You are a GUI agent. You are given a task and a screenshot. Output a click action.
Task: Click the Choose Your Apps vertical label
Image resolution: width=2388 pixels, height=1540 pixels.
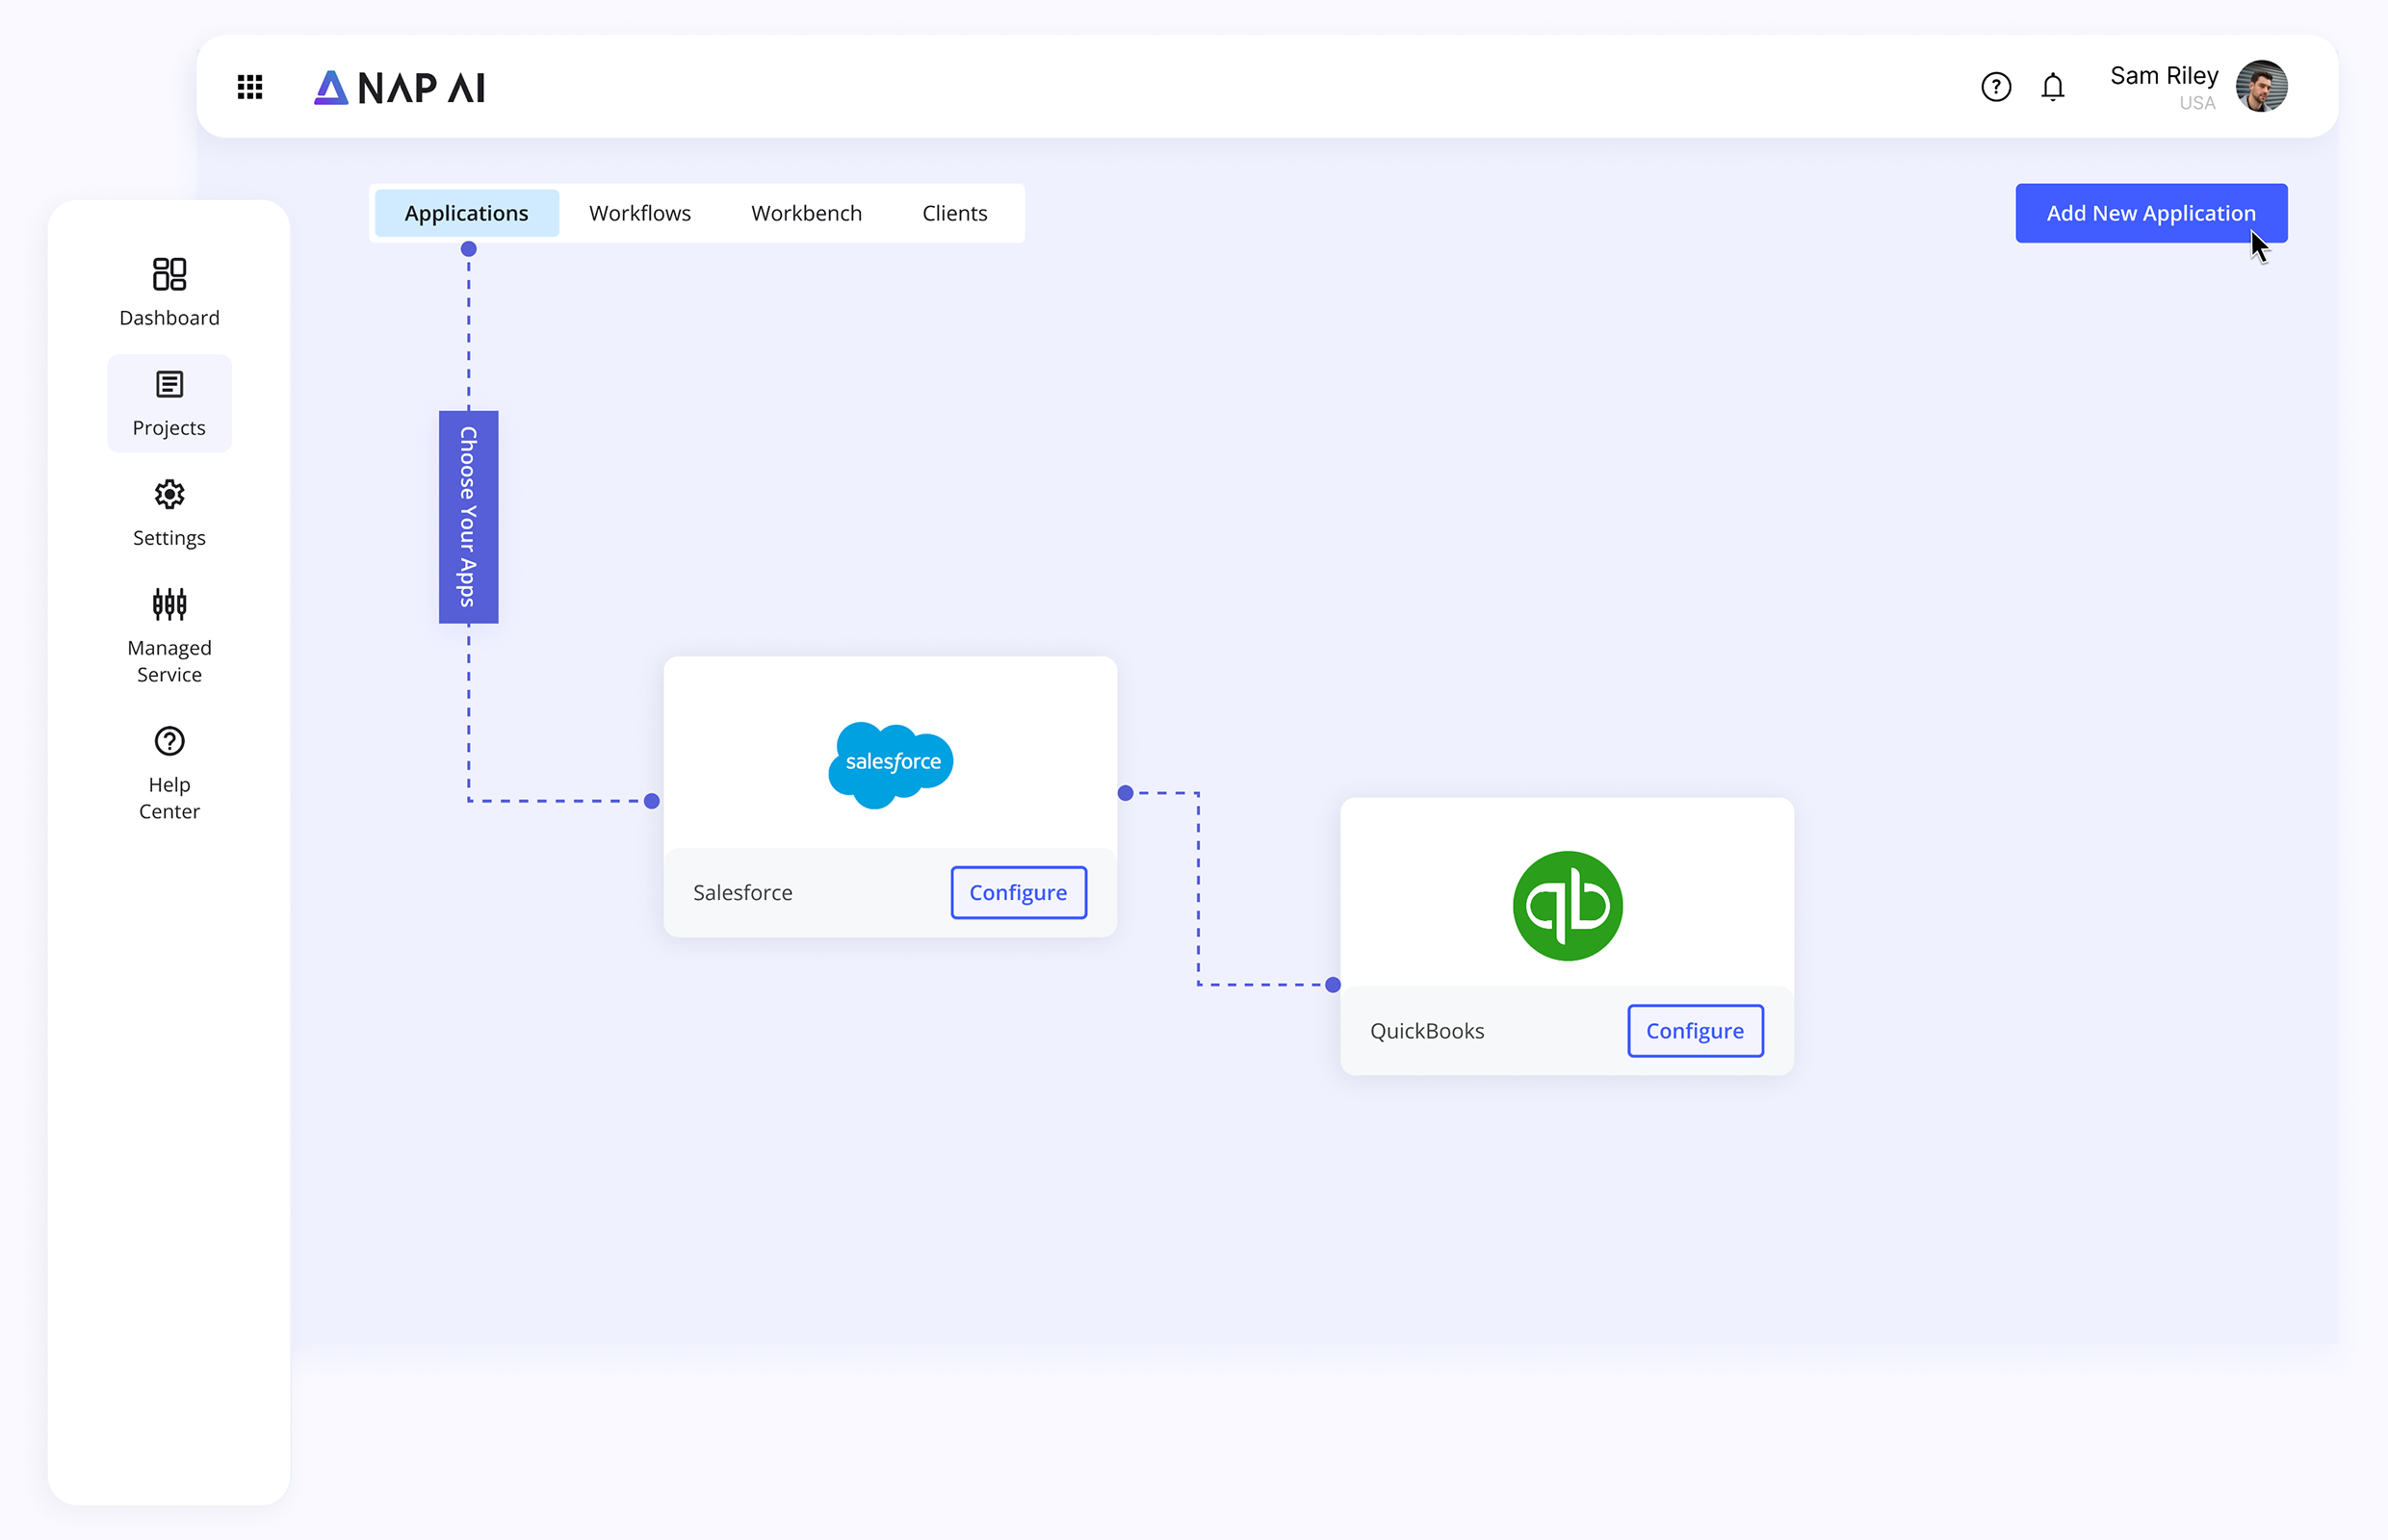click(x=468, y=517)
